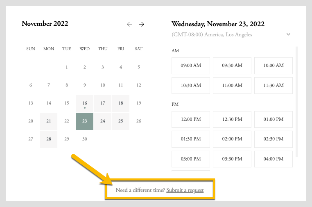Pick November 28 on the calendar
Image resolution: width=312 pixels, height=207 pixels.
tap(49, 139)
